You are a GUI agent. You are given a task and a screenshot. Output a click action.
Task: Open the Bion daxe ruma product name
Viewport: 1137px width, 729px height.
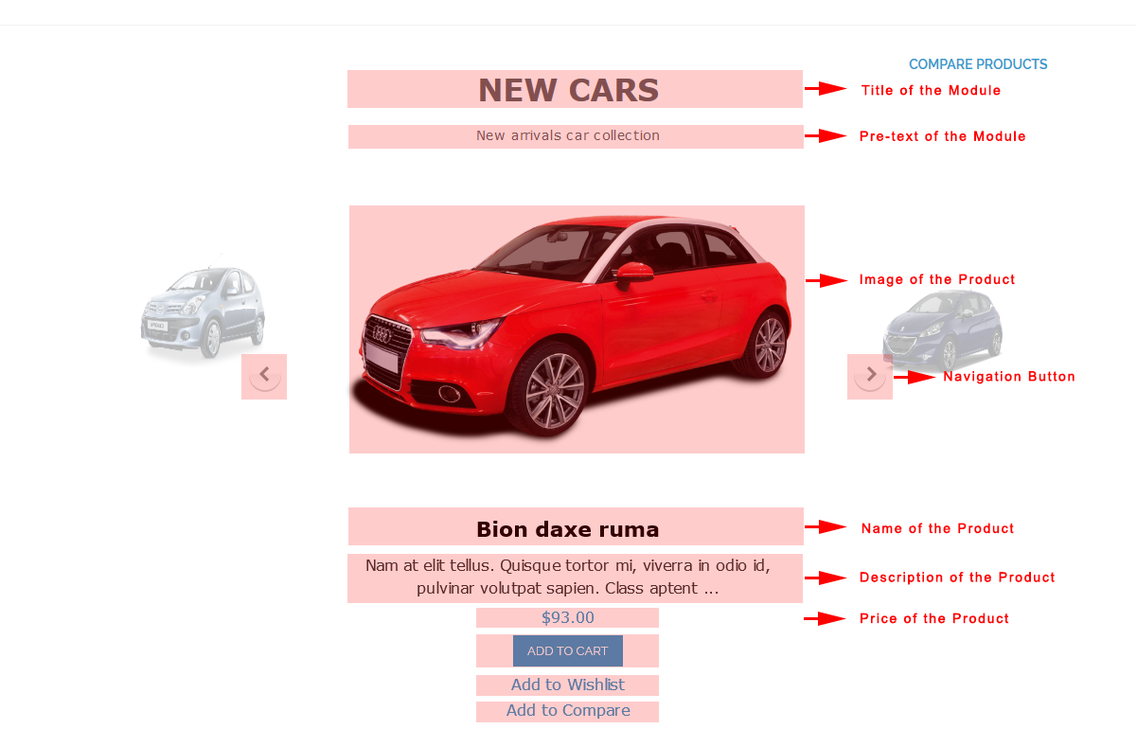coord(568,529)
